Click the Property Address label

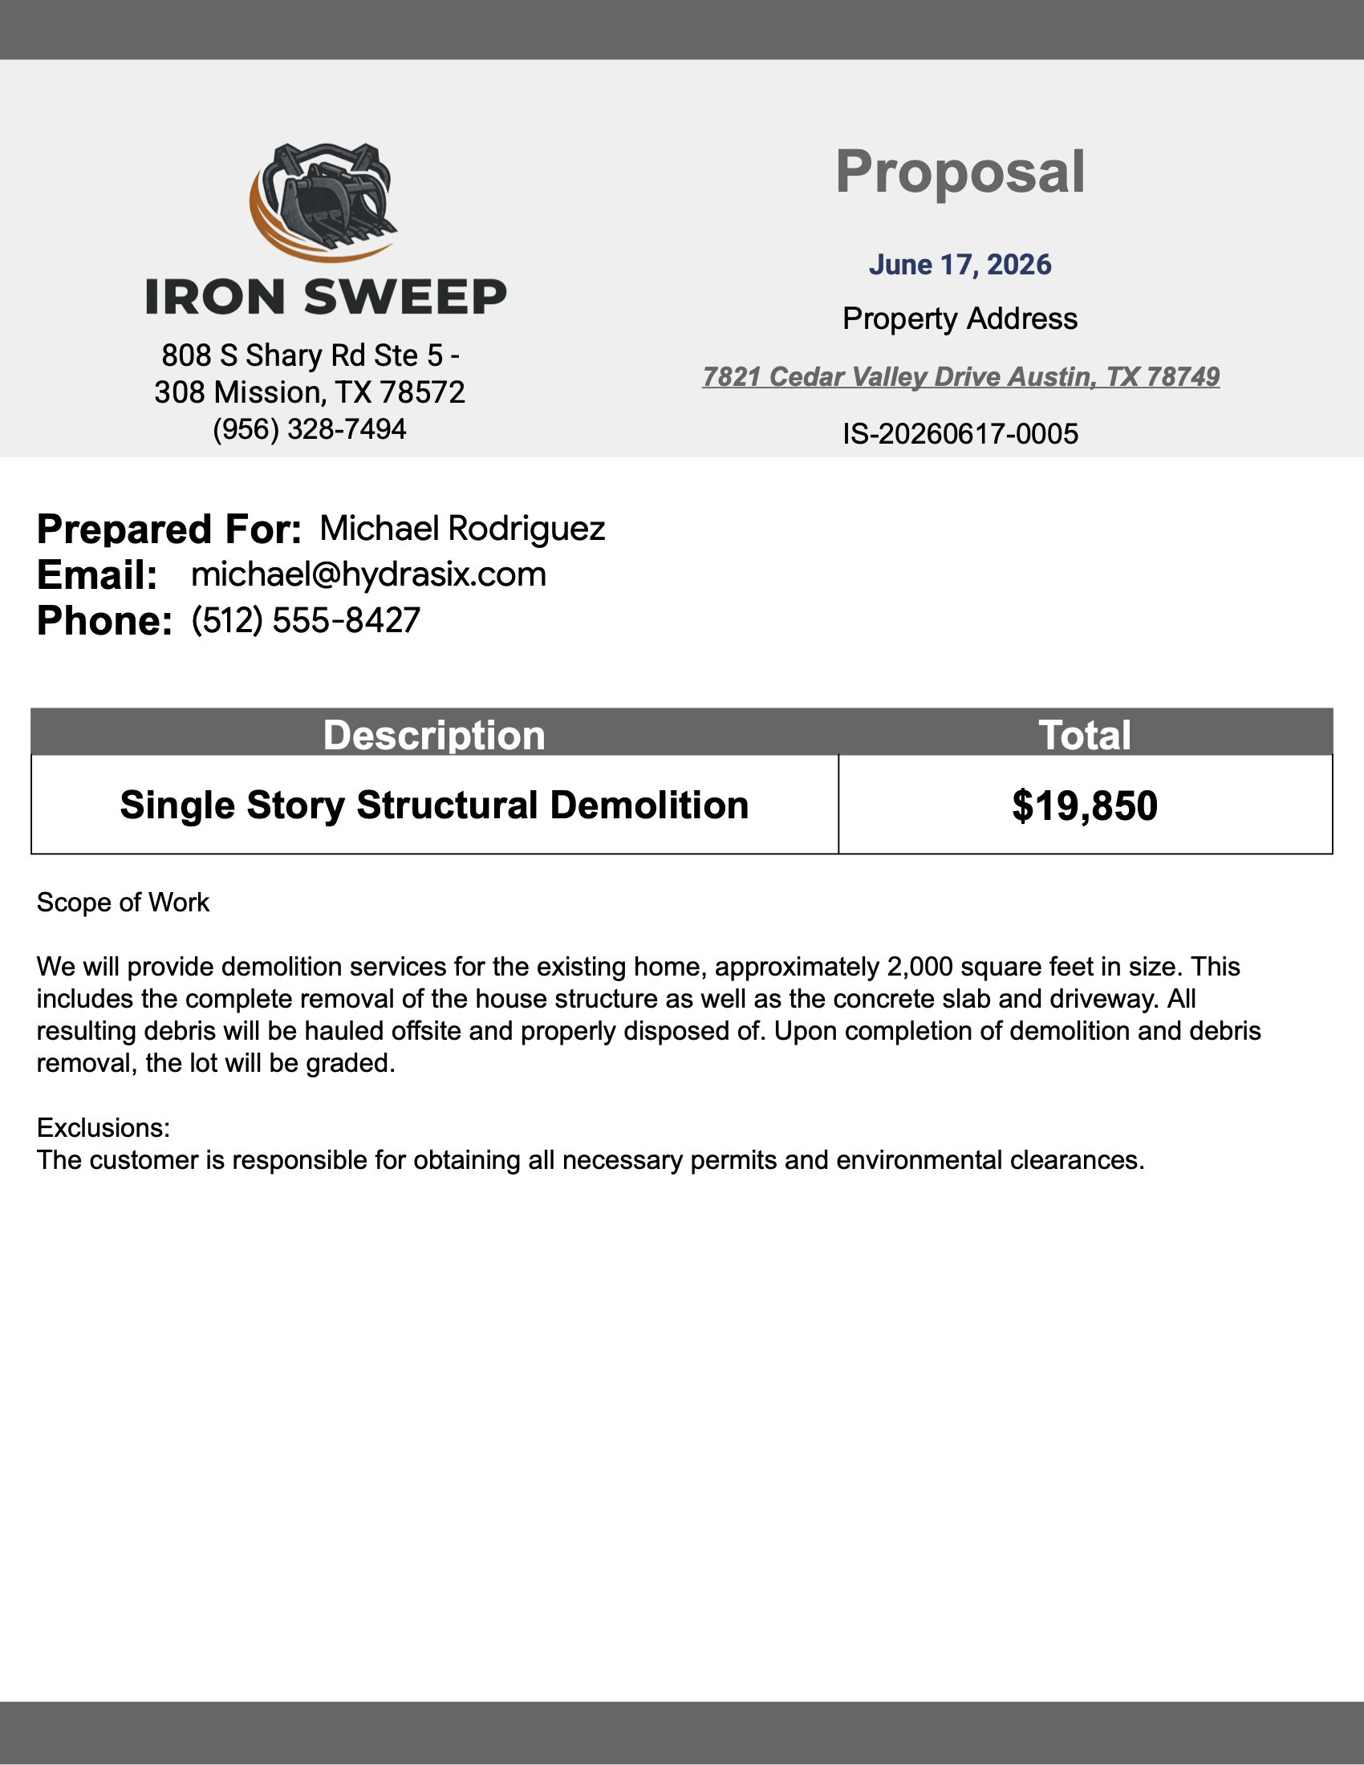[960, 319]
